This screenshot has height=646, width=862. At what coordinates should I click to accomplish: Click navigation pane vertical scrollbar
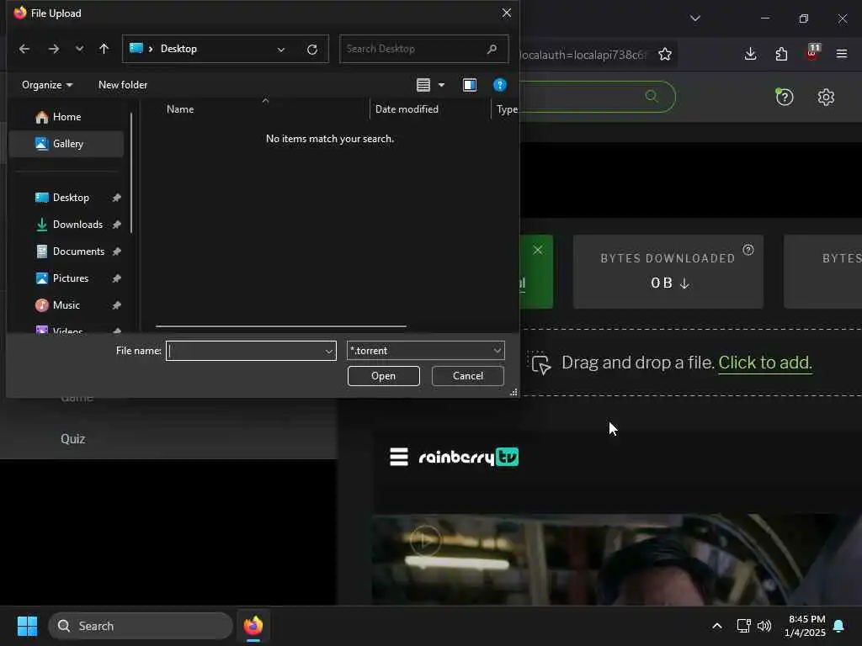[x=131, y=173]
